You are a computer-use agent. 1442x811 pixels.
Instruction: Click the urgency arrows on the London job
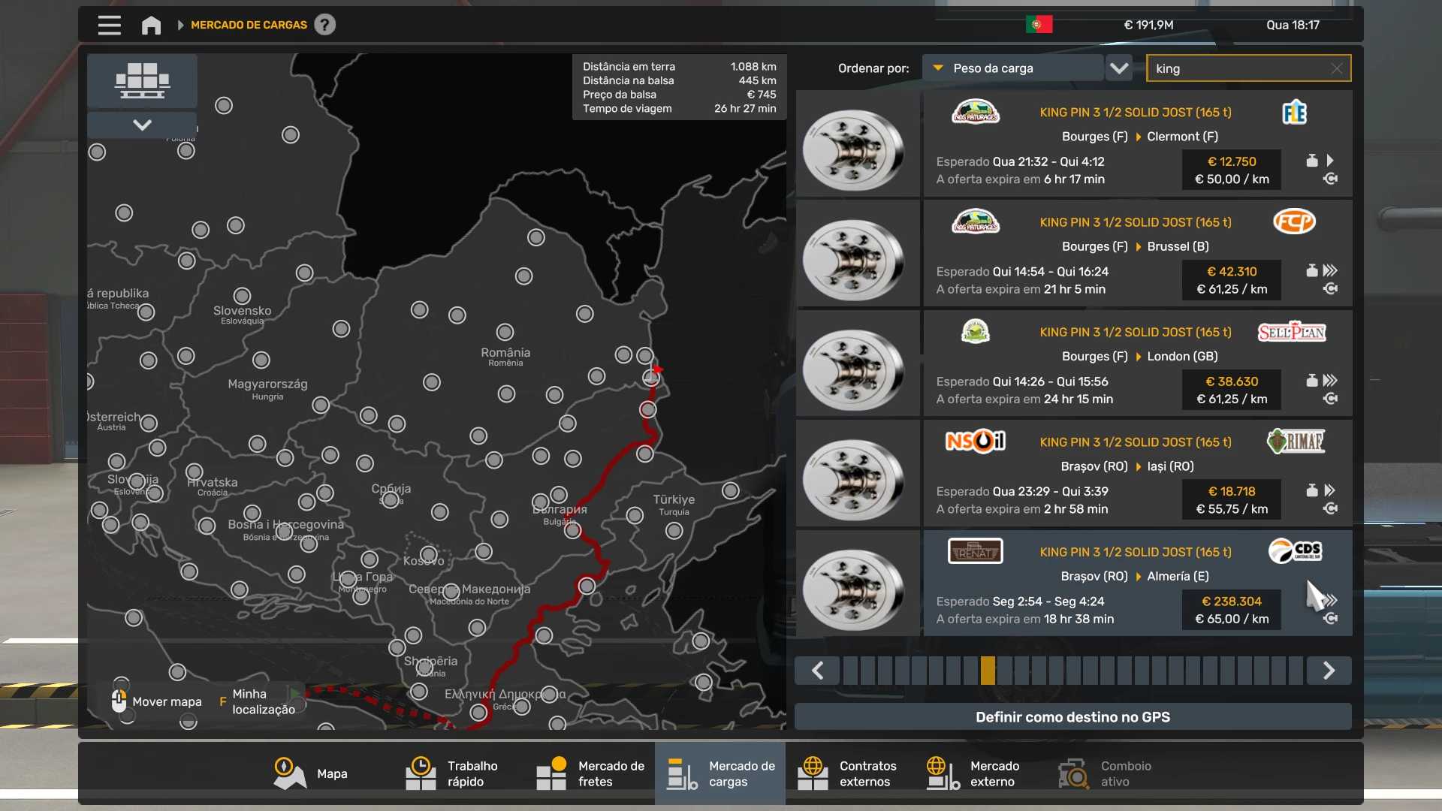coord(1330,381)
